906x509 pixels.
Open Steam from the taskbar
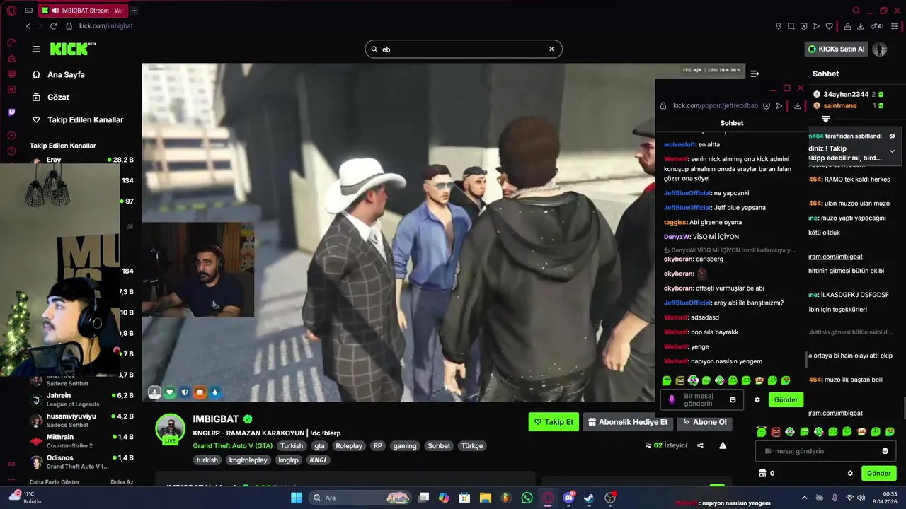[589, 498]
